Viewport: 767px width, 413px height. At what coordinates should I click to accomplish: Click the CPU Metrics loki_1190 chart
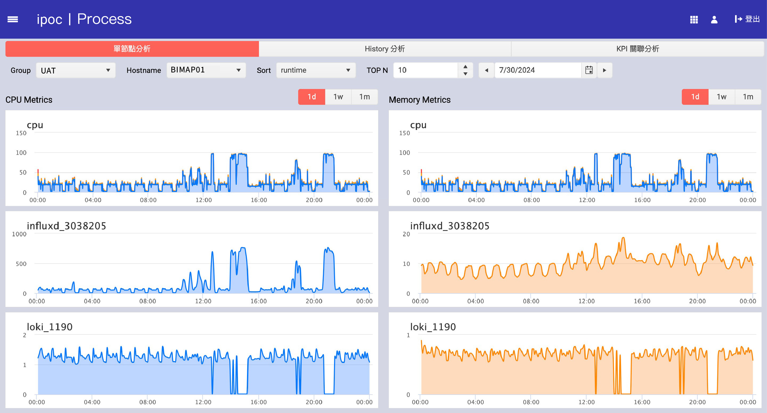pos(192,360)
